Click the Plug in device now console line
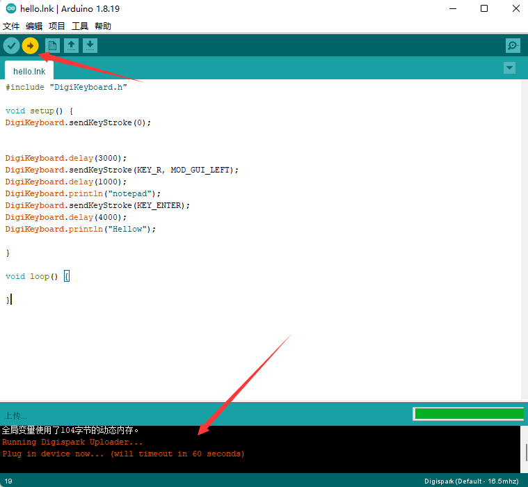 pos(123,454)
